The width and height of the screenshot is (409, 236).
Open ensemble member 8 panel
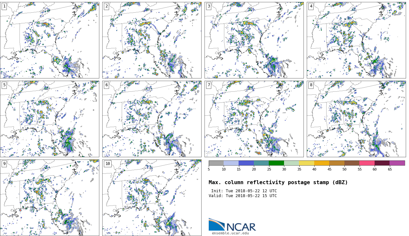[x=356, y=119]
